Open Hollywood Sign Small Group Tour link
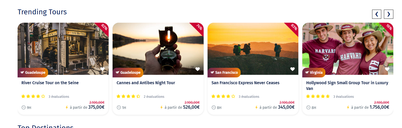 click(x=347, y=83)
